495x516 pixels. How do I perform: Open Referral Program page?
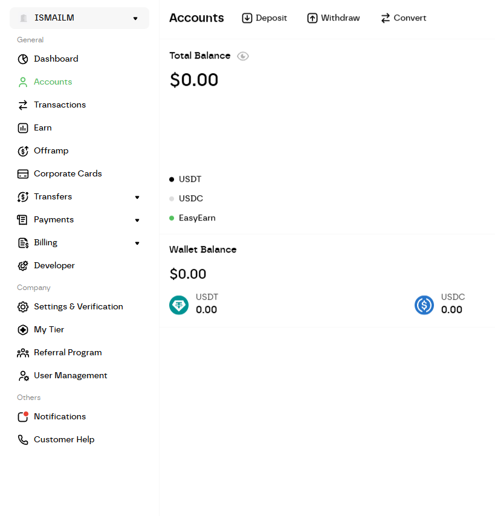pos(68,353)
